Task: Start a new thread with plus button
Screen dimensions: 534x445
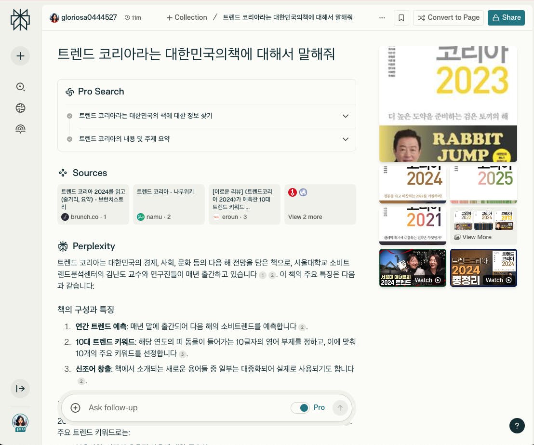Action: click(x=20, y=56)
